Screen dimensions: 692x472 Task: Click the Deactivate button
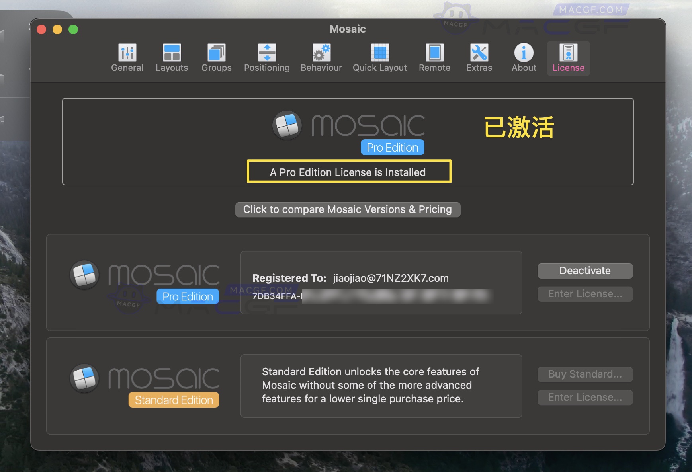point(584,271)
